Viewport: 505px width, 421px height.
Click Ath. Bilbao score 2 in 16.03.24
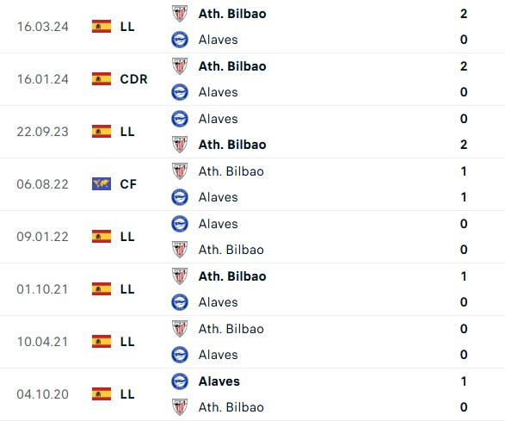464,14
